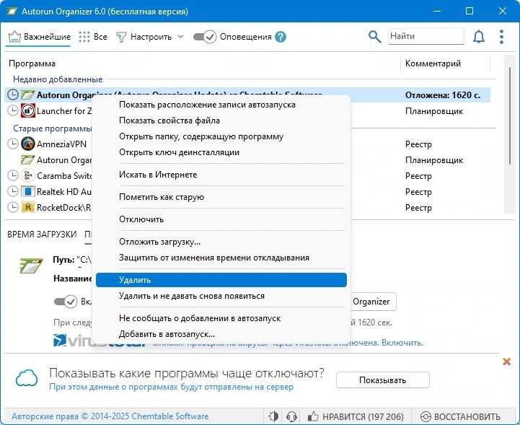Image resolution: width=520 pixels, height=425 pixels.
Task: Click НРАВИТСЯ (197 206) like button
Action: click(x=355, y=416)
